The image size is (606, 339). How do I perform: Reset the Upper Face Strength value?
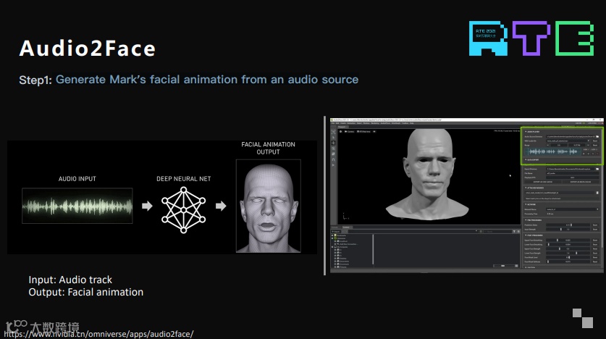point(595,249)
